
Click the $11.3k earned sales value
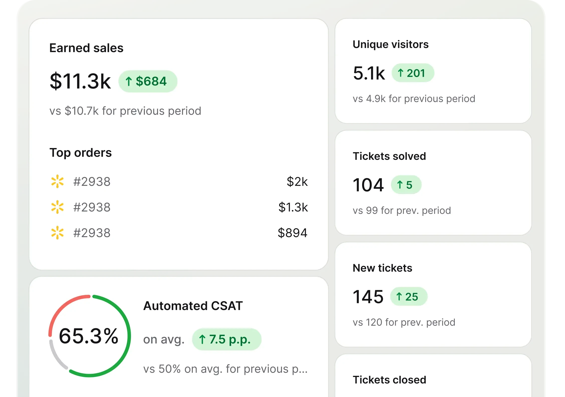coord(80,81)
